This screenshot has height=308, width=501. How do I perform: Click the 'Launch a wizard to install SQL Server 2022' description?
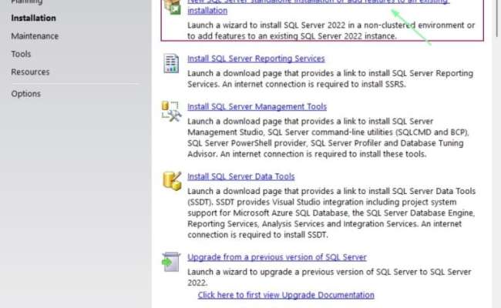331,31
